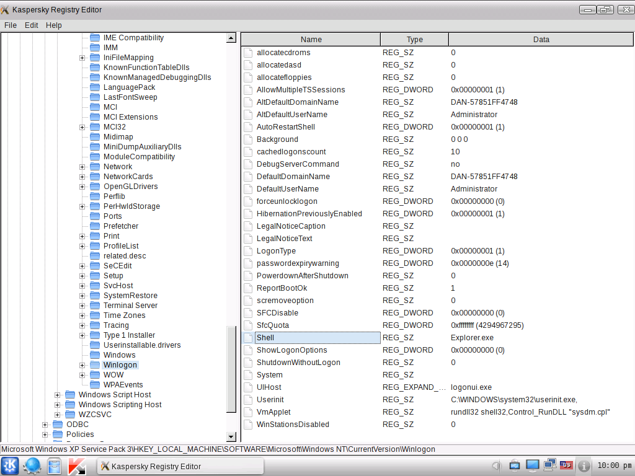Screen dimensions: 635x476
Task: Click the Winlogon folder icon
Action: coord(95,364)
